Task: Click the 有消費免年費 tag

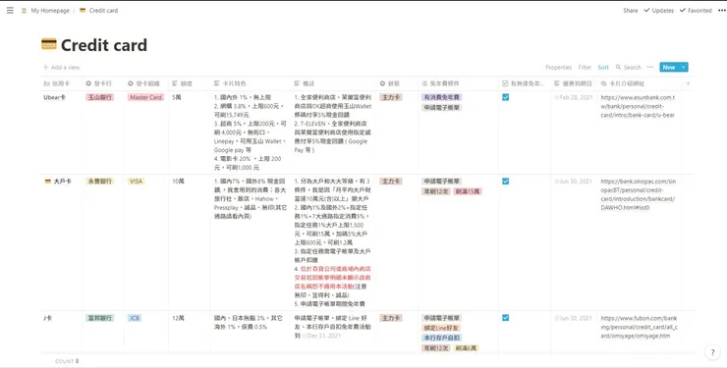Action: pyautogui.click(x=441, y=97)
